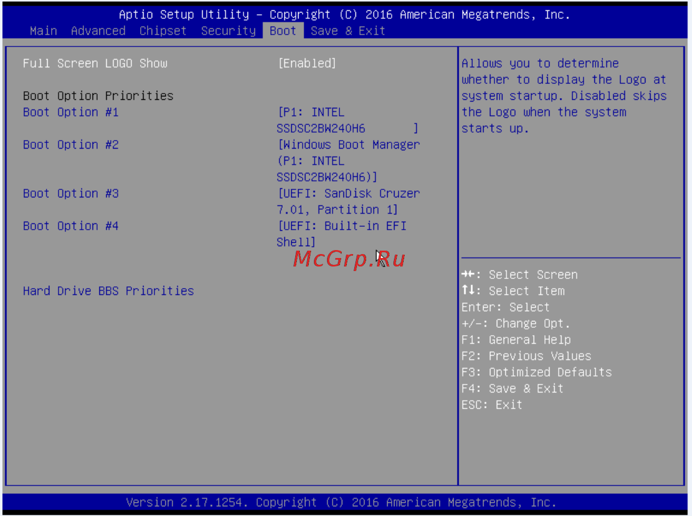The width and height of the screenshot is (692, 516).
Task: Select the Full Screen LOGO Show setting
Action: [95, 63]
